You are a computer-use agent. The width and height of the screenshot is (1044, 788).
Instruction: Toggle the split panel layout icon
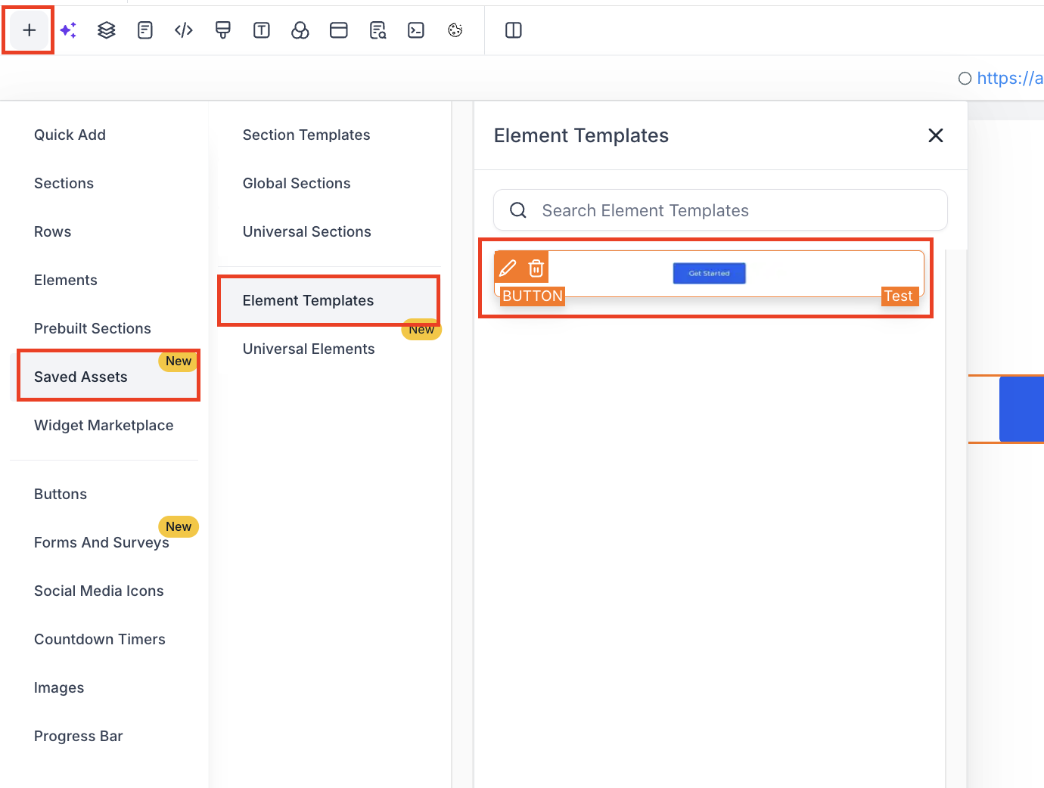(514, 30)
